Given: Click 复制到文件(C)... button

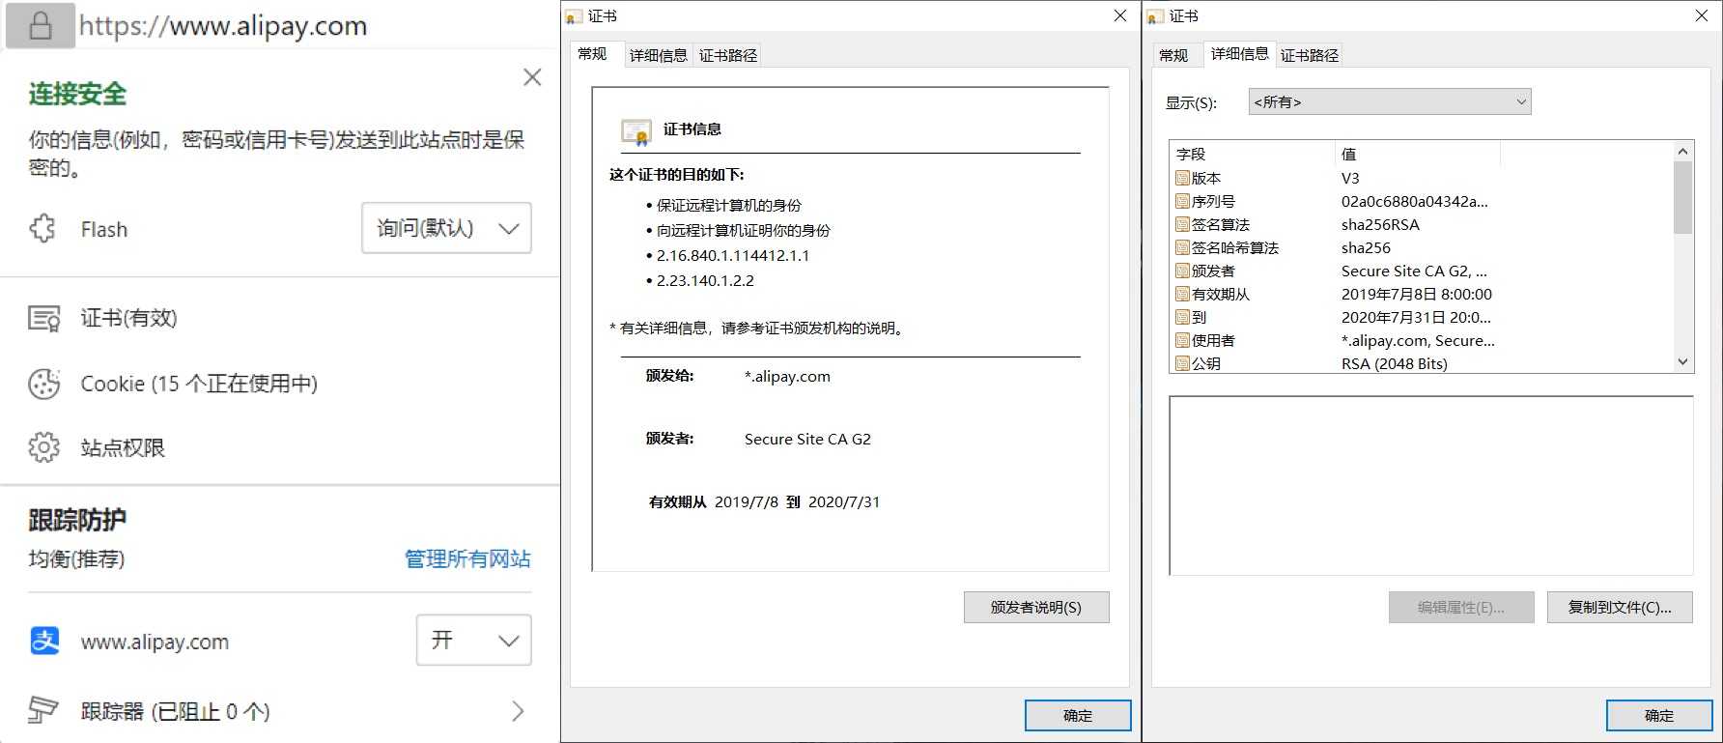Looking at the screenshot, I should click(1620, 607).
